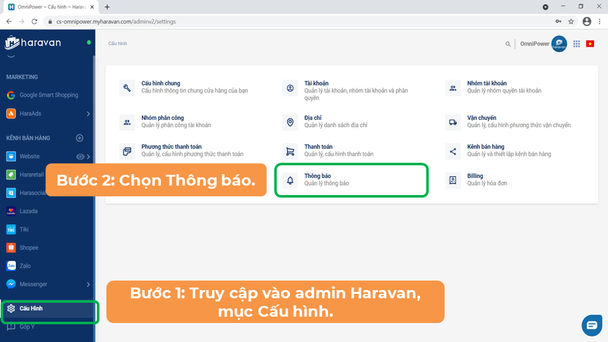Image resolution: width=608 pixels, height=342 pixels.
Task: Click the search magnifier icon in header
Action: click(507, 44)
